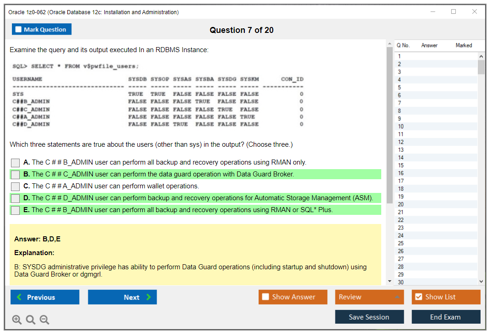This screenshot has width=492, height=336.
Task: Click the reset zoom magnifier icon
Action: (31, 320)
